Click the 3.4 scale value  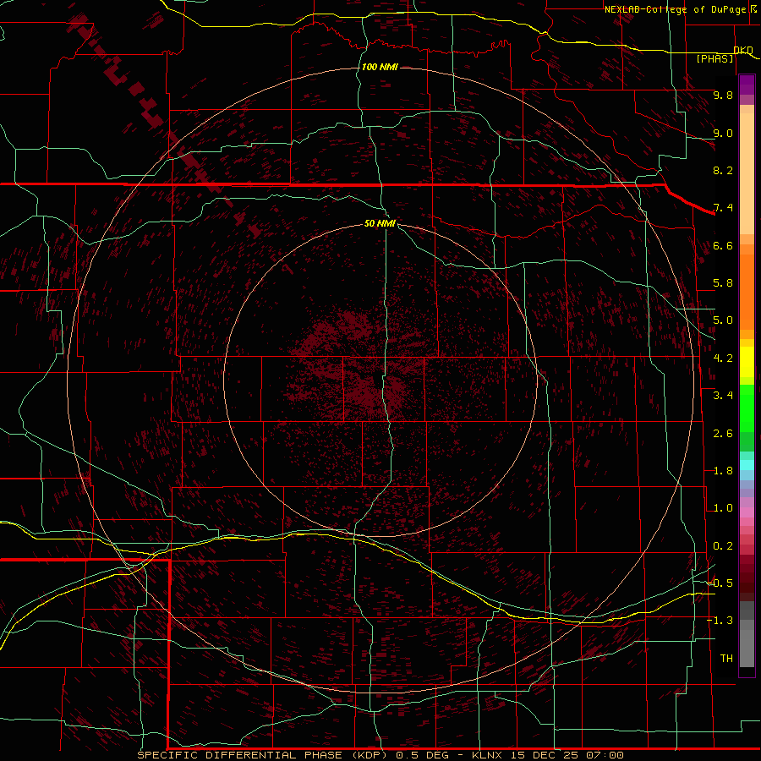pos(723,396)
